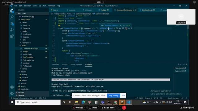Open the Search view in activity bar
The image size is (198, 111).
coord(12,17)
